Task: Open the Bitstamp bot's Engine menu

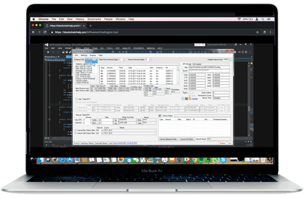Action: [x=93, y=55]
